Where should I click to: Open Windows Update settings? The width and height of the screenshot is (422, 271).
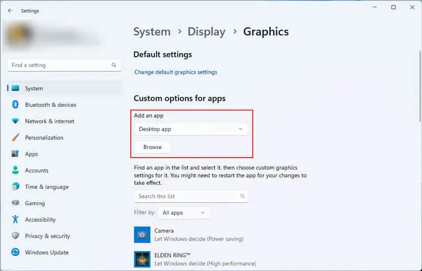point(65,252)
